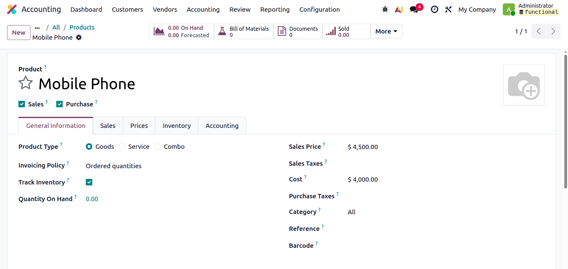Screen dimensions: 568x269
Task: Click the New button
Action: point(19,33)
